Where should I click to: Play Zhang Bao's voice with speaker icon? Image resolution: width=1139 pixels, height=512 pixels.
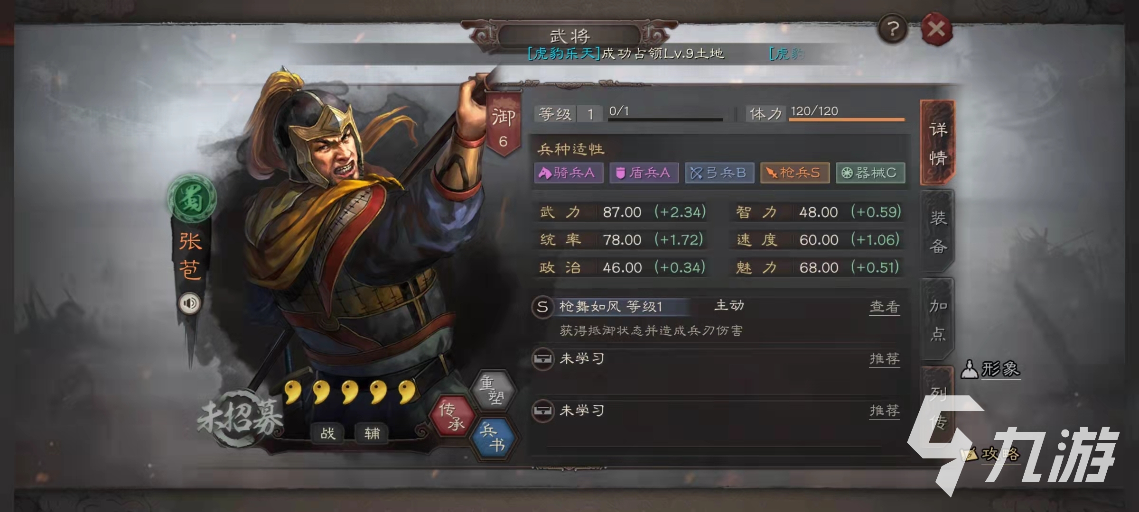tap(189, 303)
